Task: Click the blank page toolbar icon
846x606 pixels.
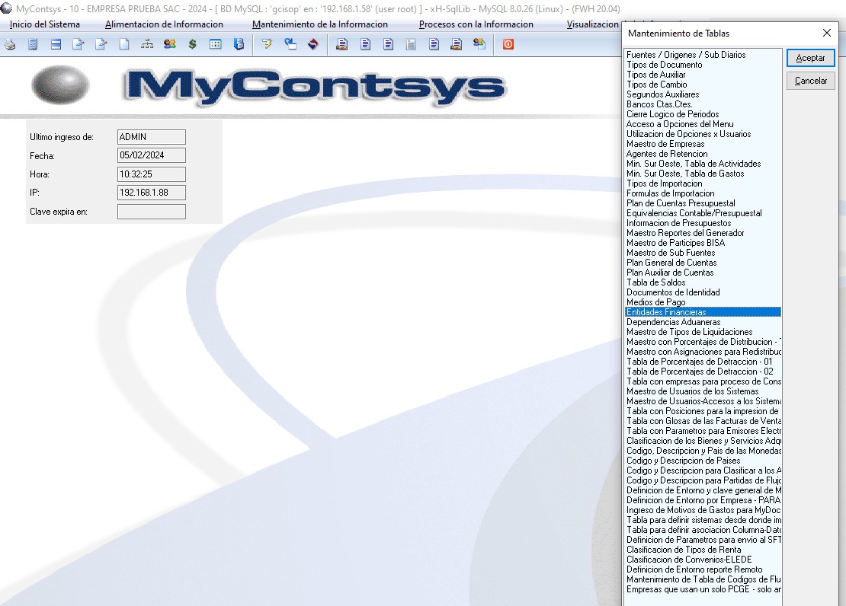Action: coord(124,45)
